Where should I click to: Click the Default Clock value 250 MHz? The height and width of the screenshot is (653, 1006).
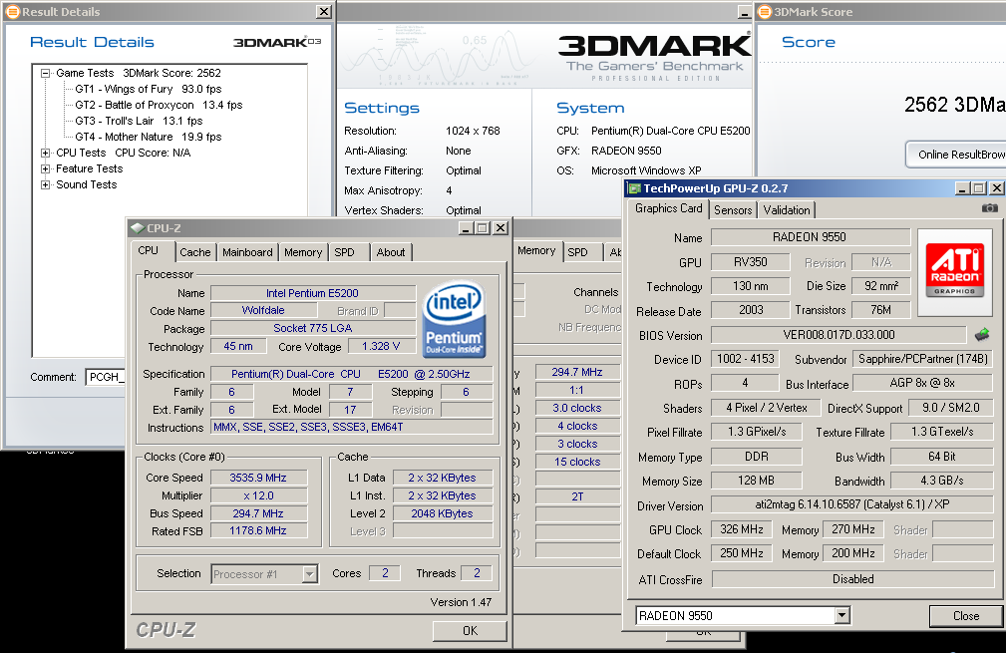(x=742, y=553)
